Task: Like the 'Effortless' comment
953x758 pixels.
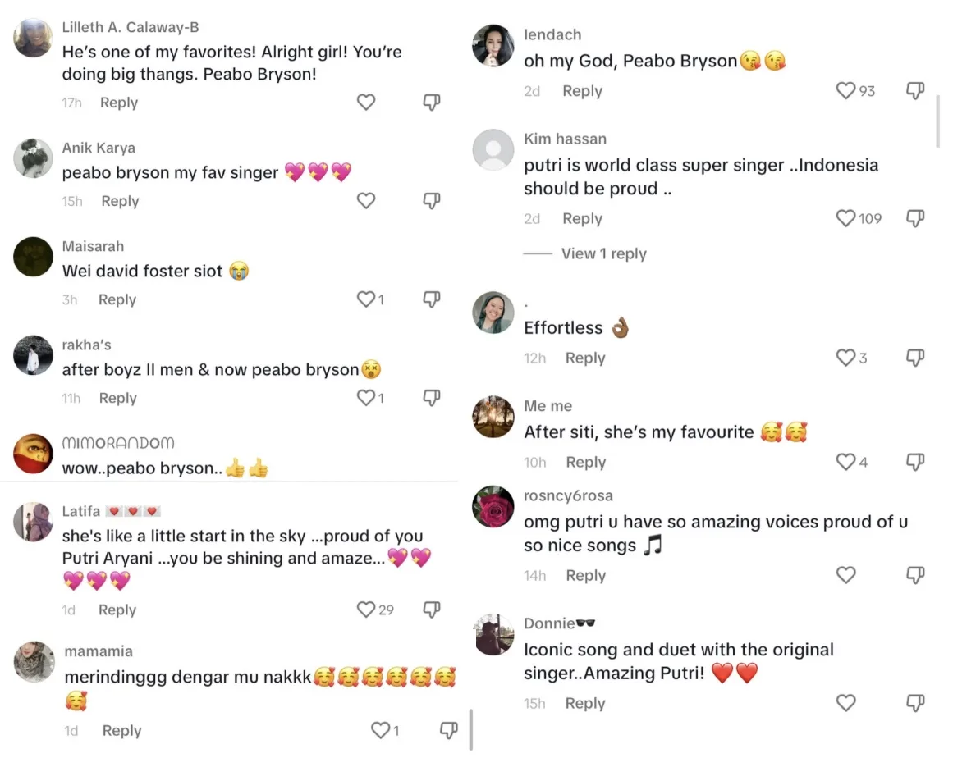Action: coord(845,358)
